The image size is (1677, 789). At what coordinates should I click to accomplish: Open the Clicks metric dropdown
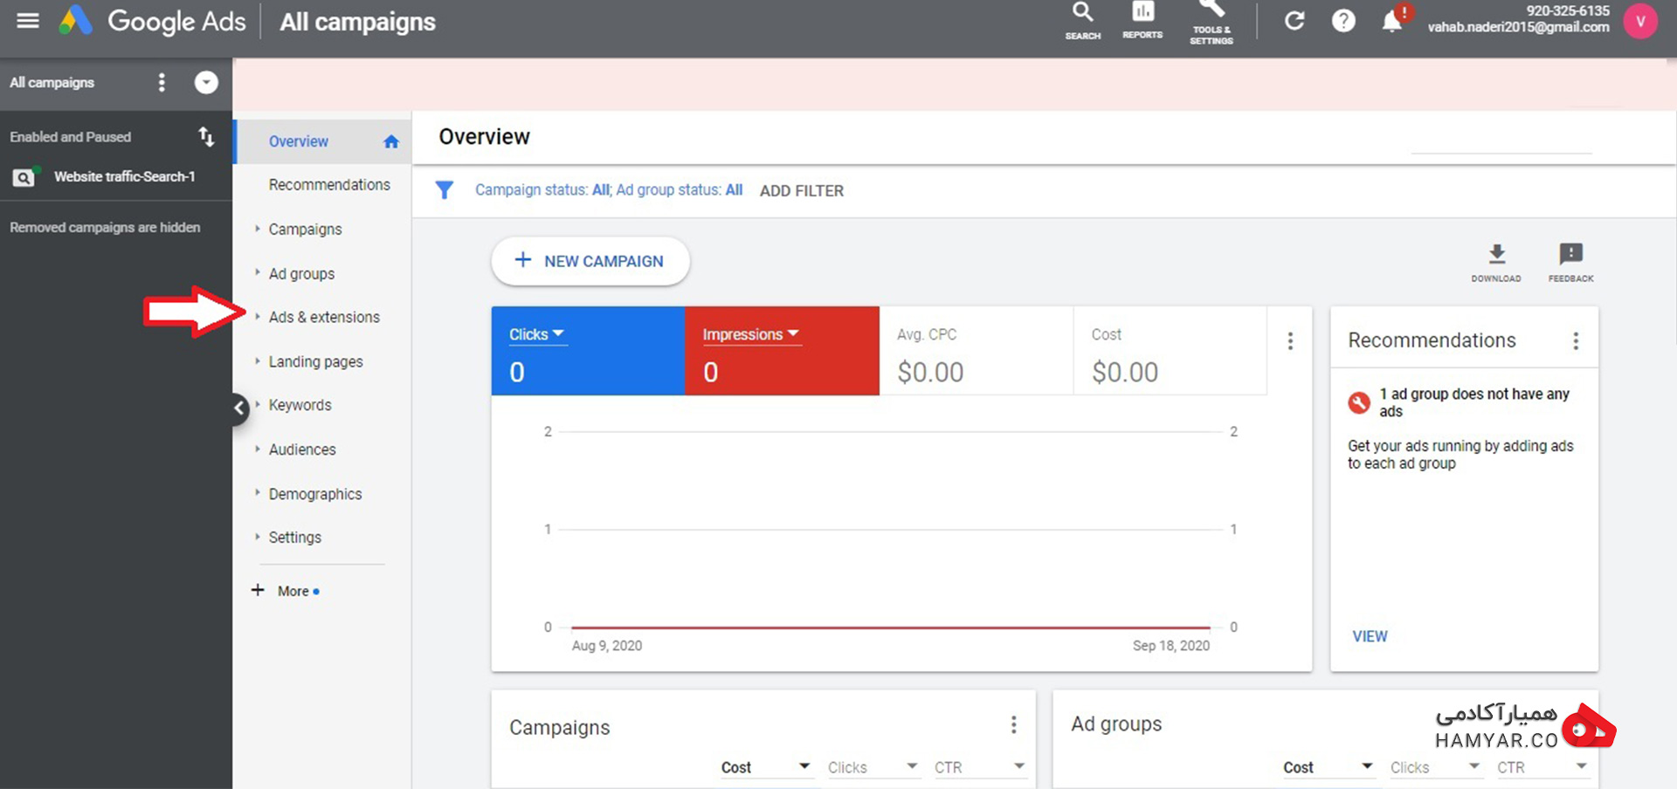click(x=537, y=335)
